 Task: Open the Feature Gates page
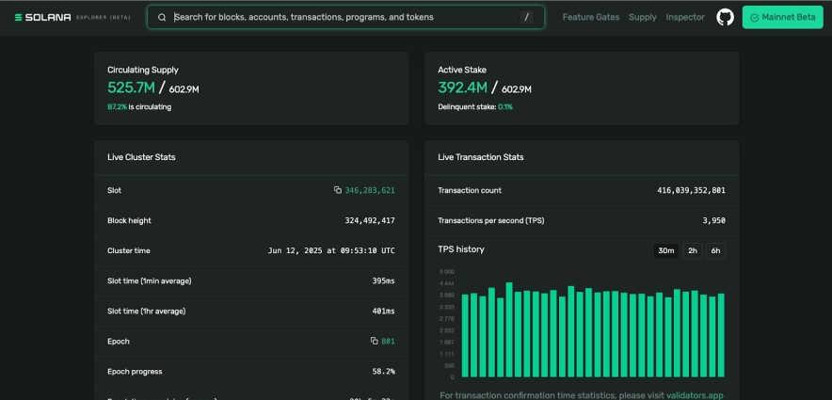click(590, 17)
